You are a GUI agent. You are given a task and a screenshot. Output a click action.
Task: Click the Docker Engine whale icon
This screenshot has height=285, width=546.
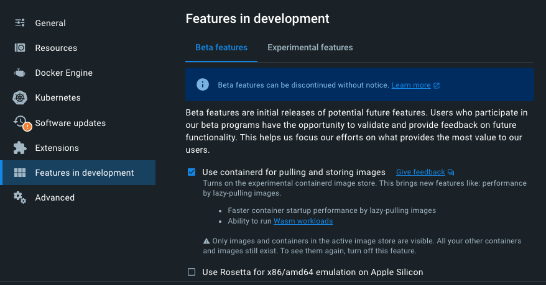[x=20, y=73]
